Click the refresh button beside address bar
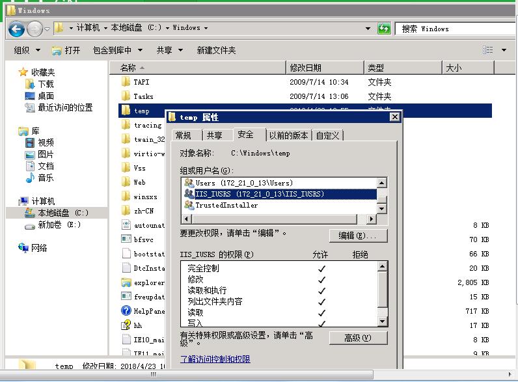 (x=384, y=29)
